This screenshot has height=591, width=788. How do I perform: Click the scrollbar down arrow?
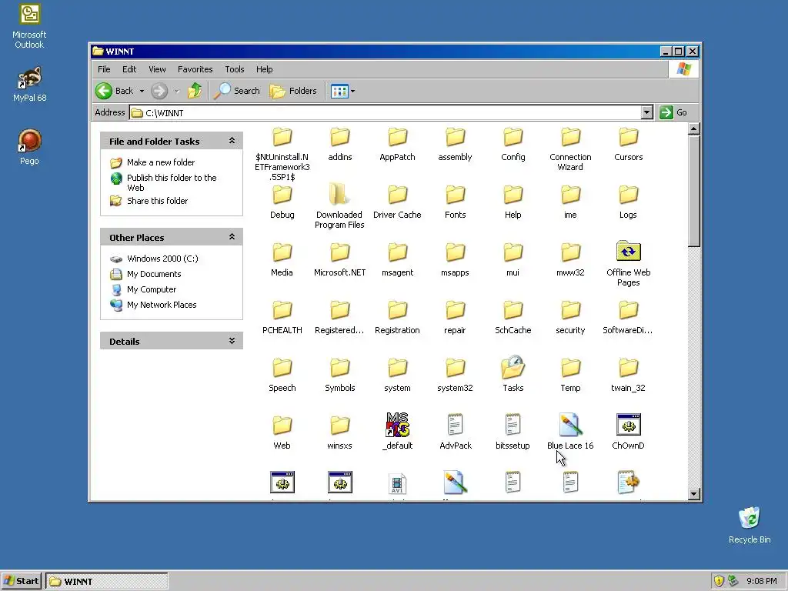point(693,494)
